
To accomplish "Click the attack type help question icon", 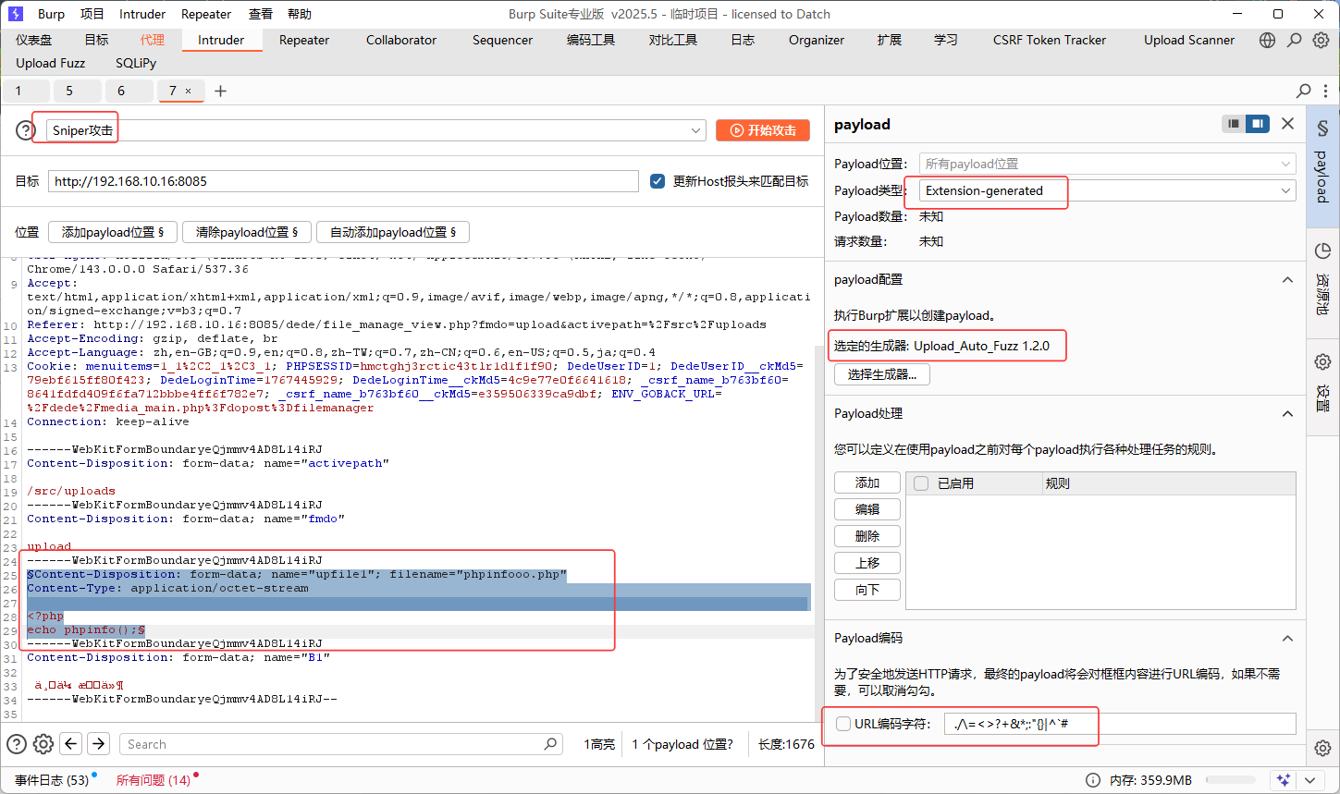I will [x=26, y=130].
